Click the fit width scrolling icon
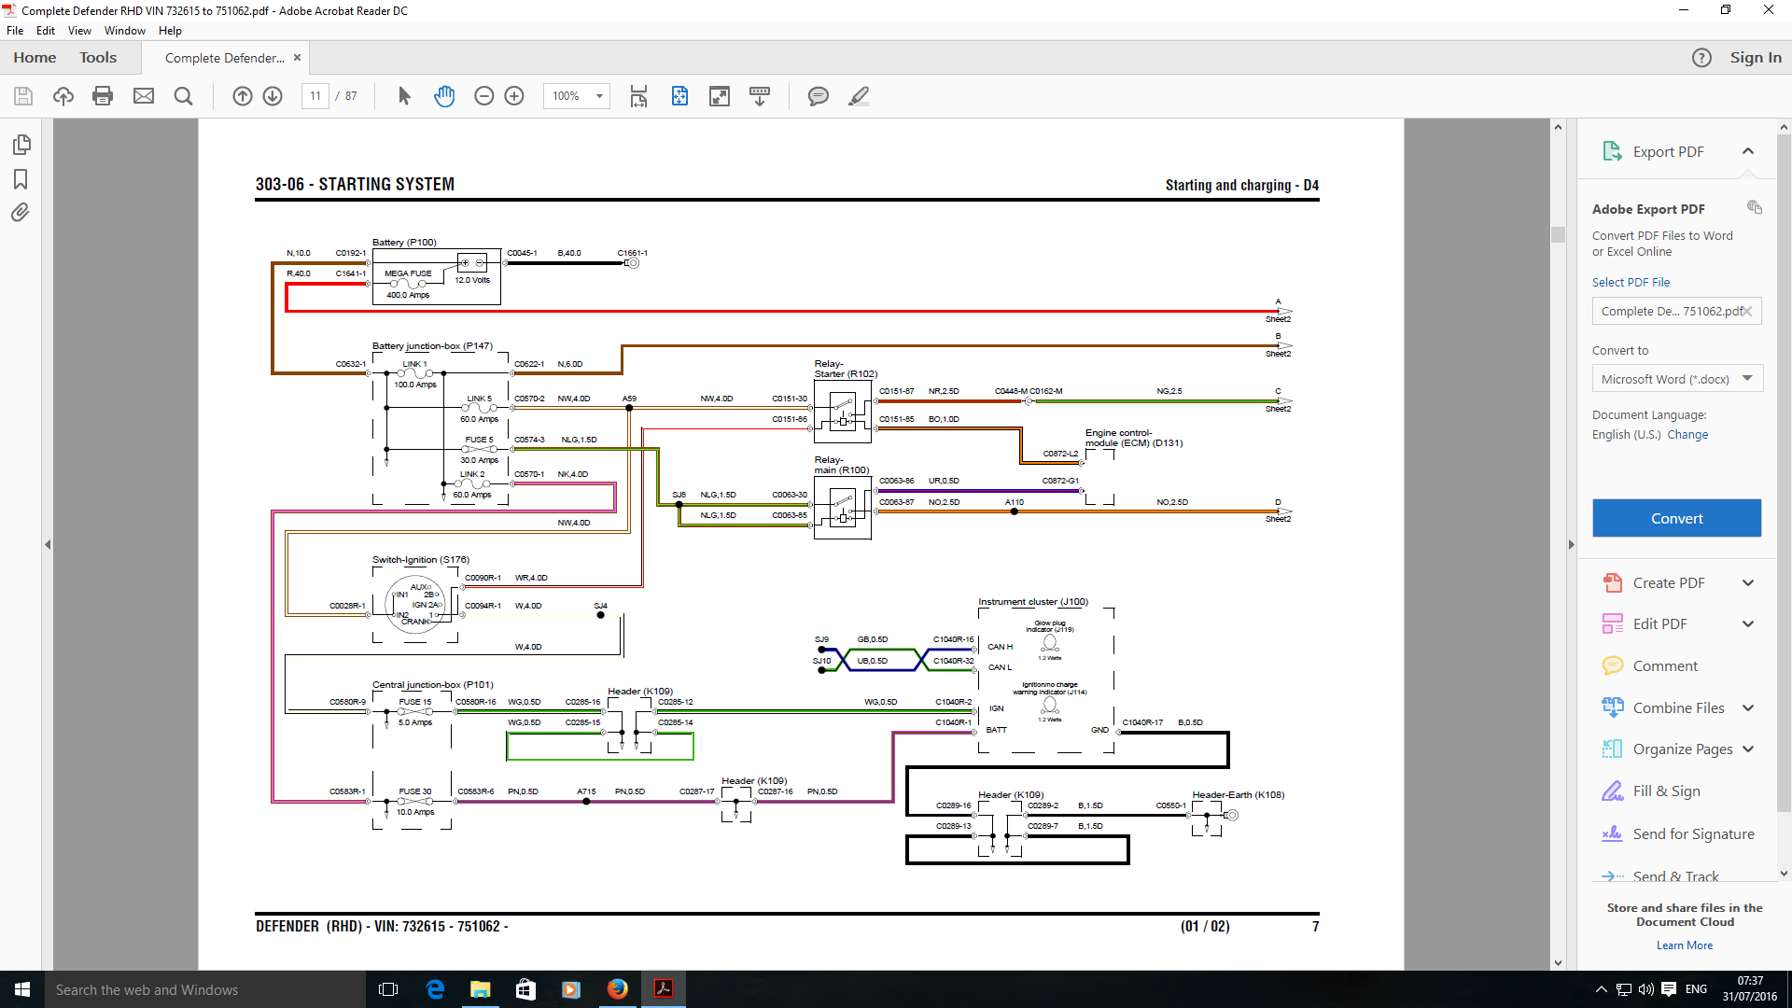Viewport: 1792px width, 1008px height. (639, 96)
